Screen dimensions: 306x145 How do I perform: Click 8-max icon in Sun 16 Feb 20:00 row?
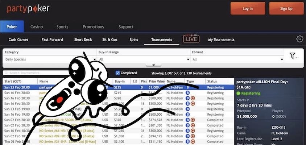click(x=188, y=93)
